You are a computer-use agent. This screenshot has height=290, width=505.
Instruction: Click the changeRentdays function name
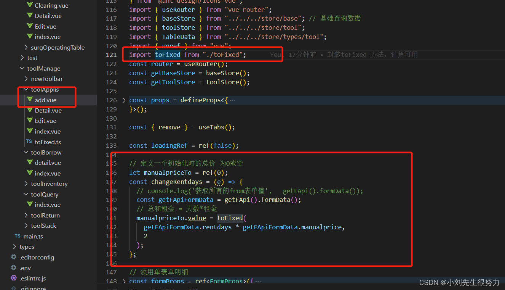click(x=177, y=182)
